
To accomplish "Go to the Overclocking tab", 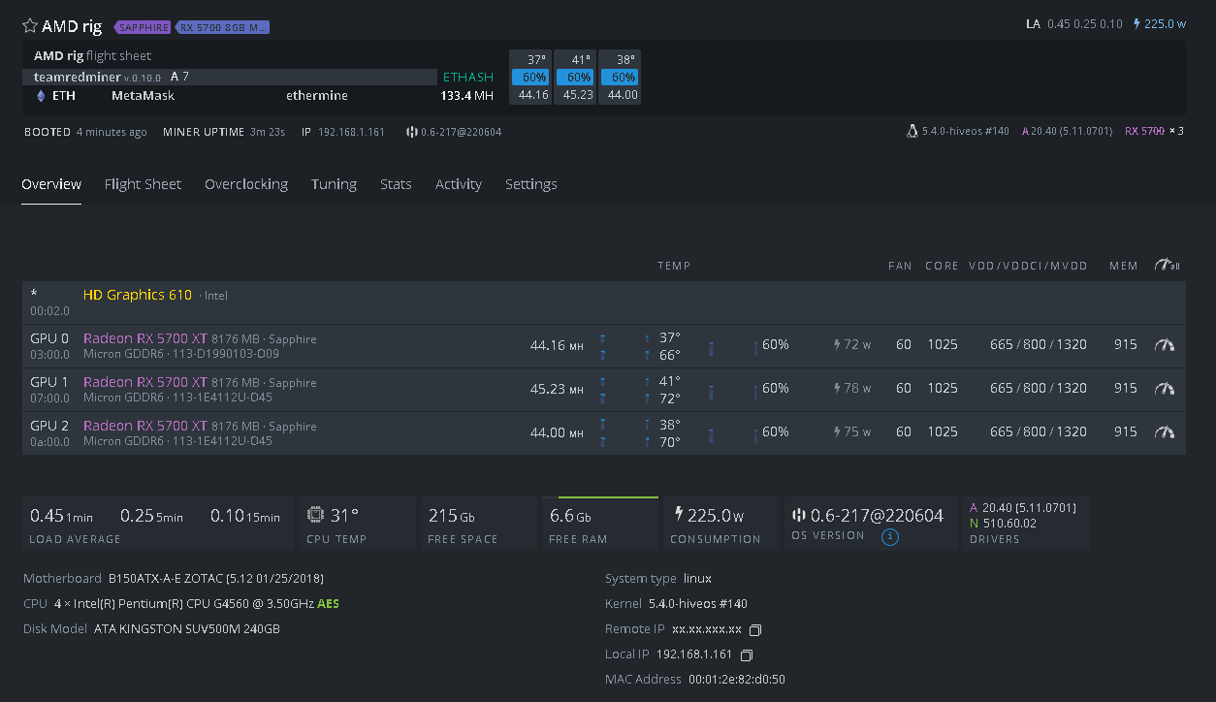I will coord(246,184).
